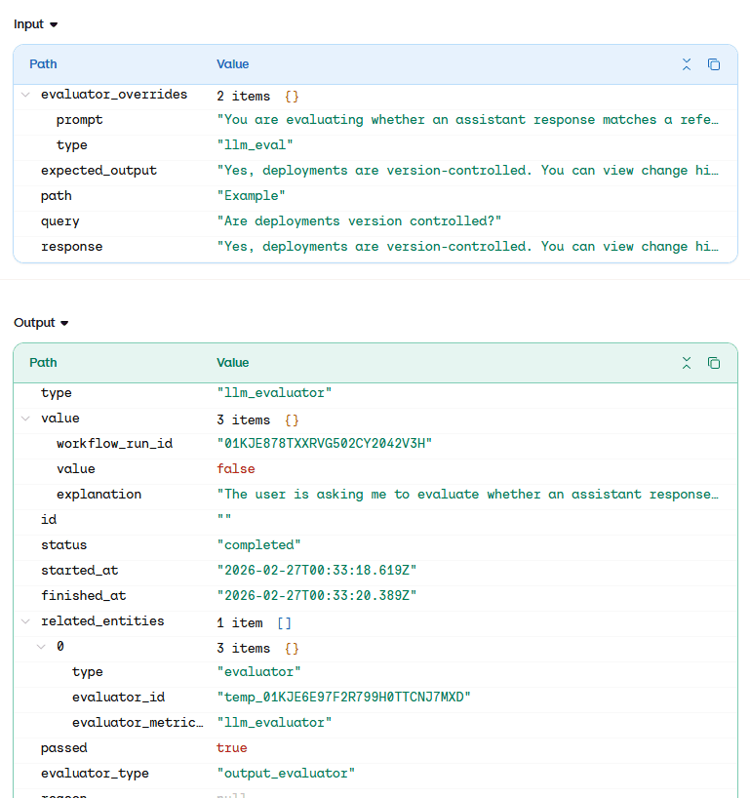Click the "llm_eval" type value
Image resolution: width=750 pixels, height=798 pixels.
click(255, 145)
